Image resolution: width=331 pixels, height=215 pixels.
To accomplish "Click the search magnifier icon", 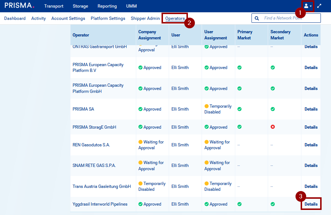I will click(x=257, y=18).
